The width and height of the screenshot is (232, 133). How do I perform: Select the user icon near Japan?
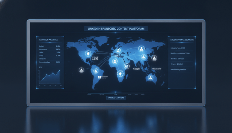tap(154, 58)
